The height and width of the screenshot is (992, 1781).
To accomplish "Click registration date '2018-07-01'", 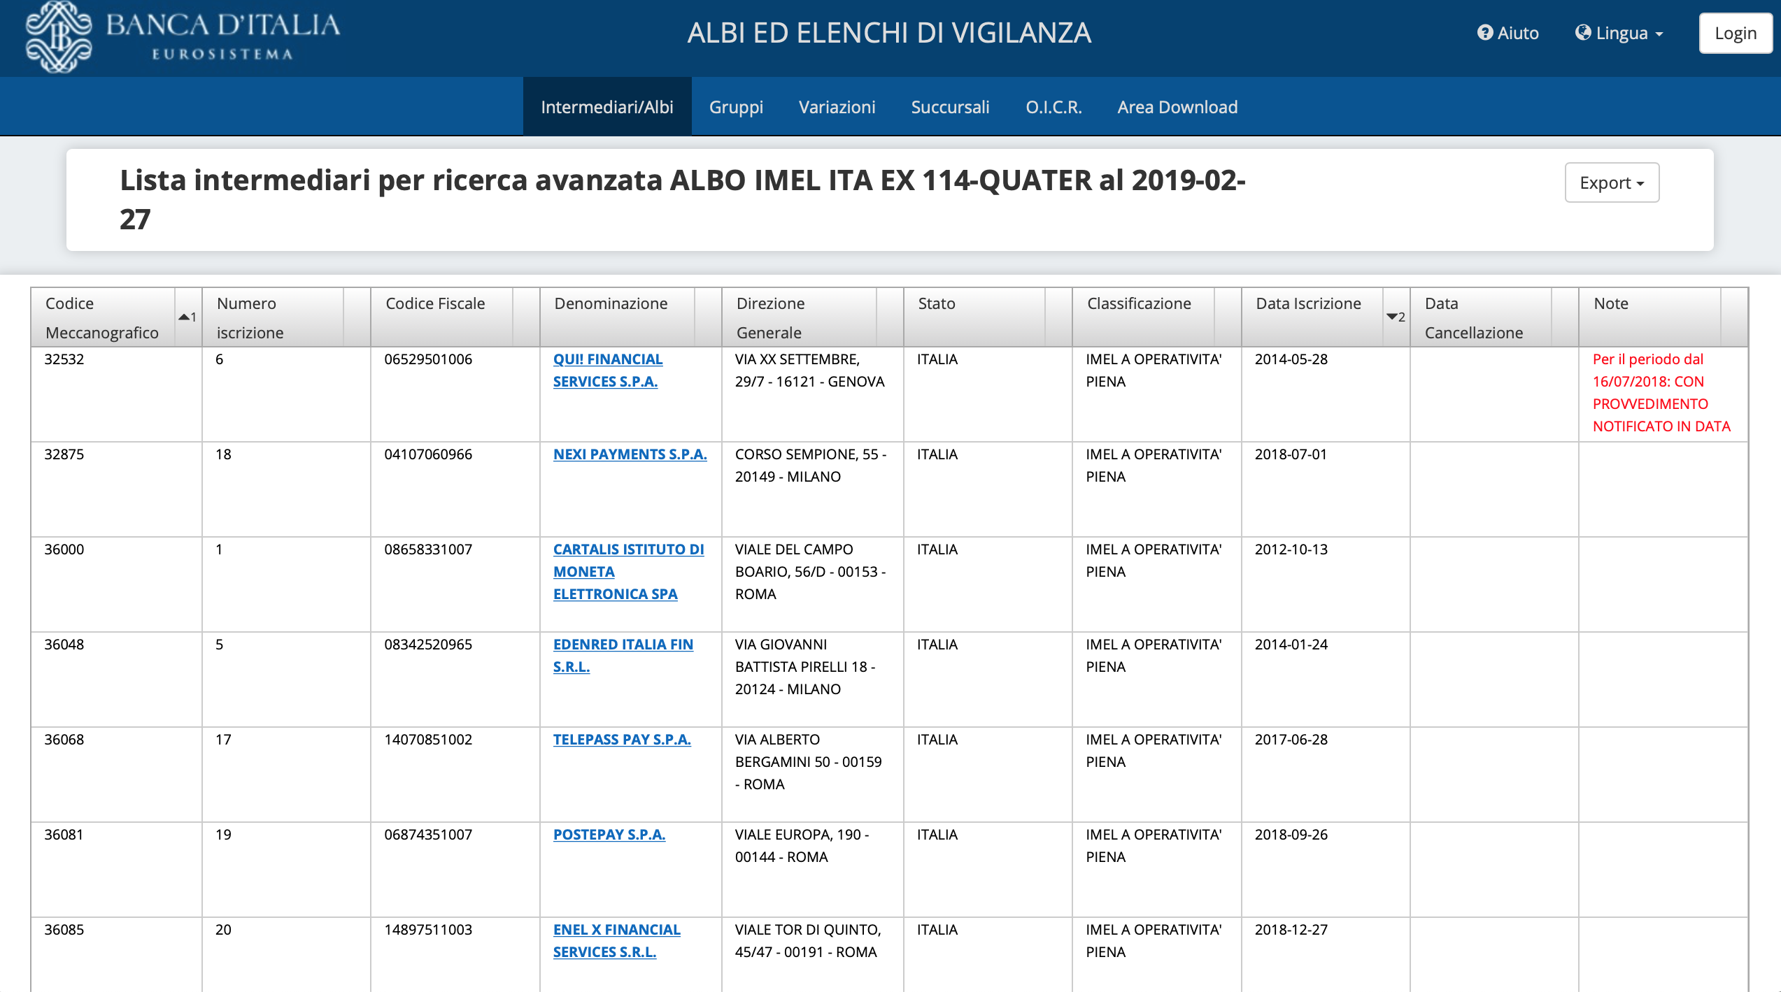I will coord(1291,454).
